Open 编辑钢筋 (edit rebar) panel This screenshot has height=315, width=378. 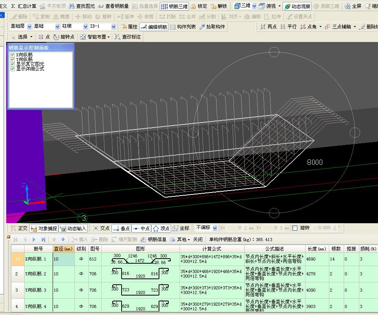point(154,27)
